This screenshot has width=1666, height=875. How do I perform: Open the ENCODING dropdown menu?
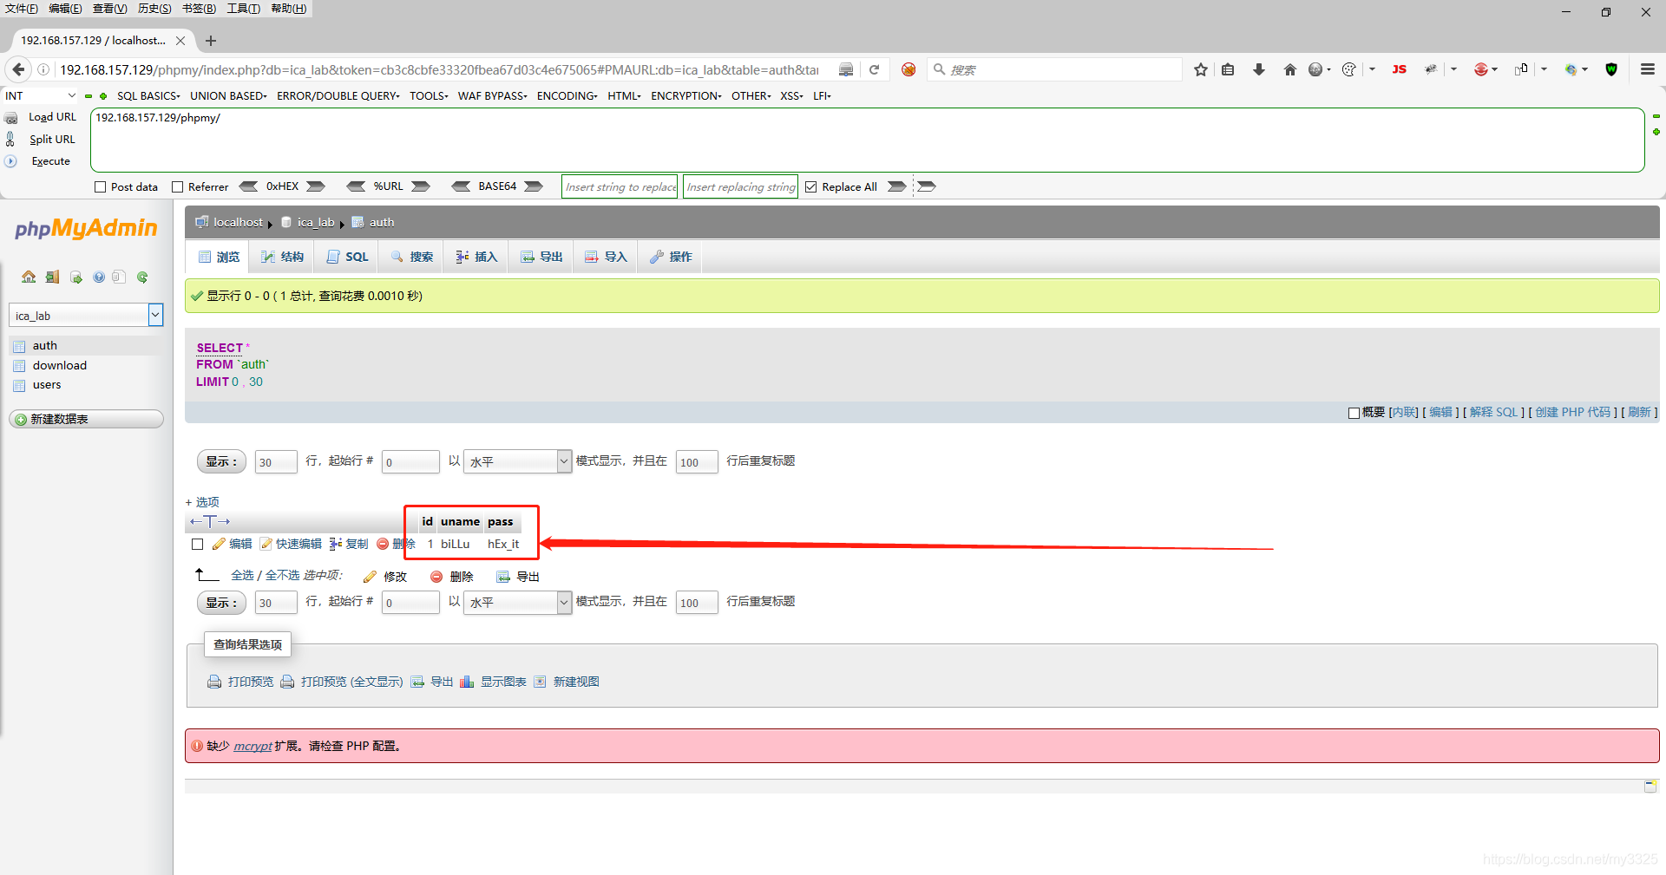[567, 95]
